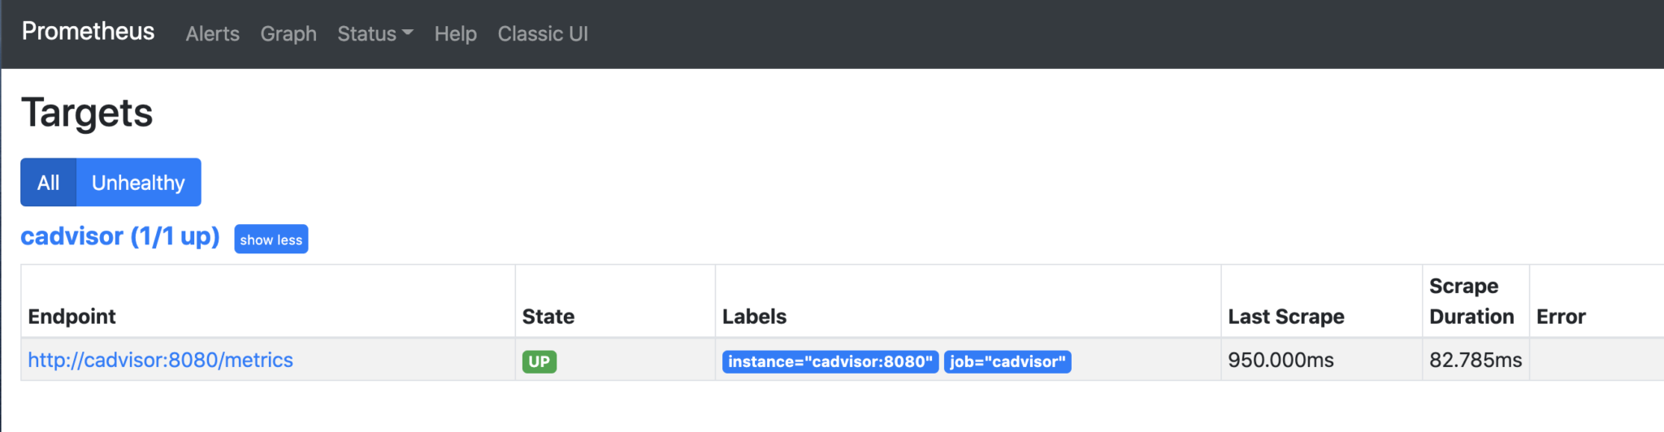The width and height of the screenshot is (1664, 432).
Task: Click the State column header
Action: pyautogui.click(x=548, y=317)
